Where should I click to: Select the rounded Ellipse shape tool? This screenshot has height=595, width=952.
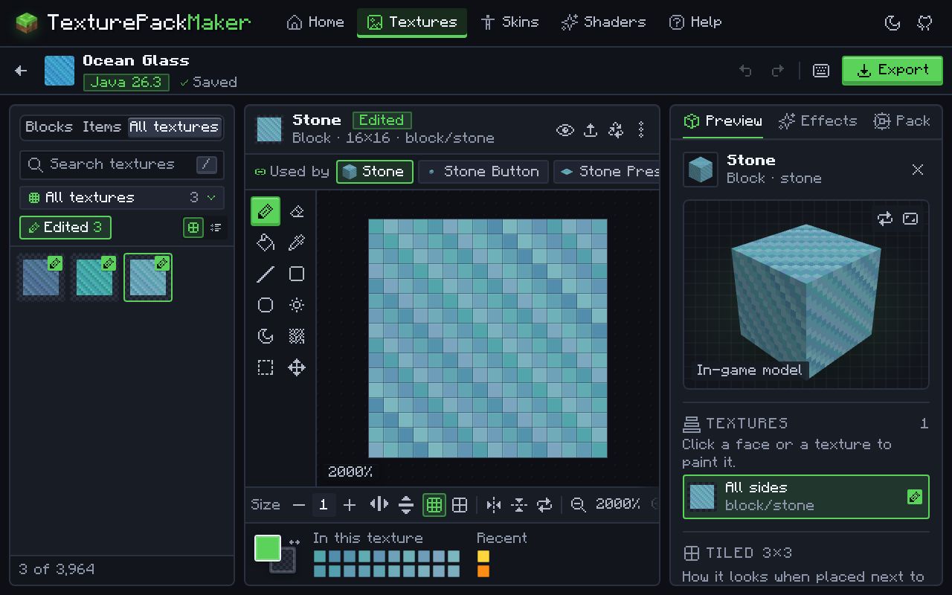tap(266, 305)
